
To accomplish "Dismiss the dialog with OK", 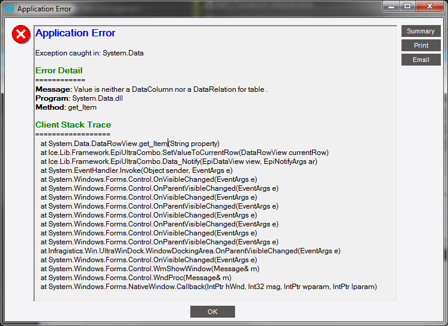I will [x=212, y=312].
